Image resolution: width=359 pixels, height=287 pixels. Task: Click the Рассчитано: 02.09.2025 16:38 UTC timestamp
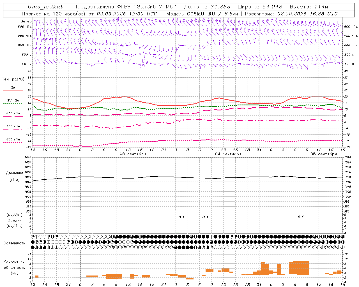291,14
